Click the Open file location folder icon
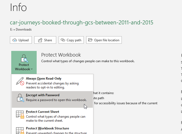 pos(90,40)
